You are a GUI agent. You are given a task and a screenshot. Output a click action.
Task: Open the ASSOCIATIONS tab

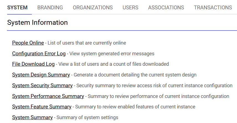(166, 7)
